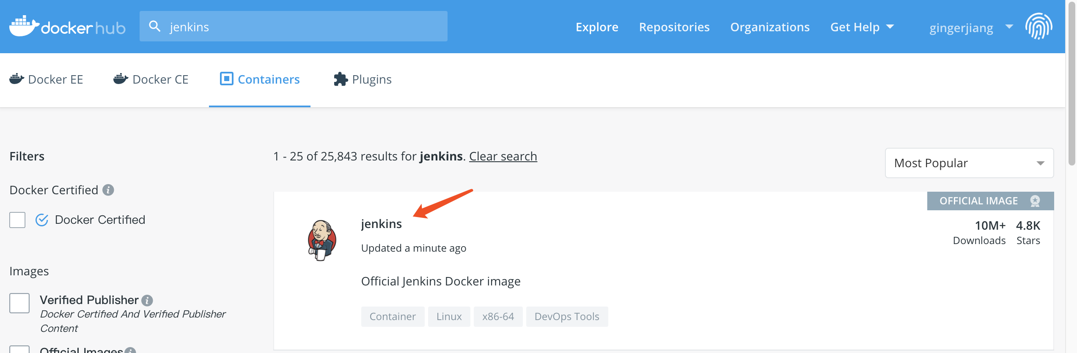The height and width of the screenshot is (353, 1077).
Task: Focus the jenkins search field
Action: click(294, 26)
